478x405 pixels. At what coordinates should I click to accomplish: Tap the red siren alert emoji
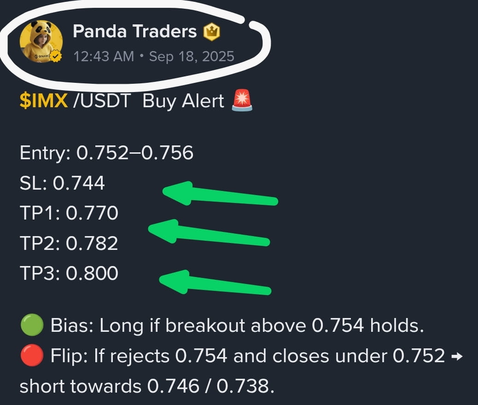coord(242,100)
